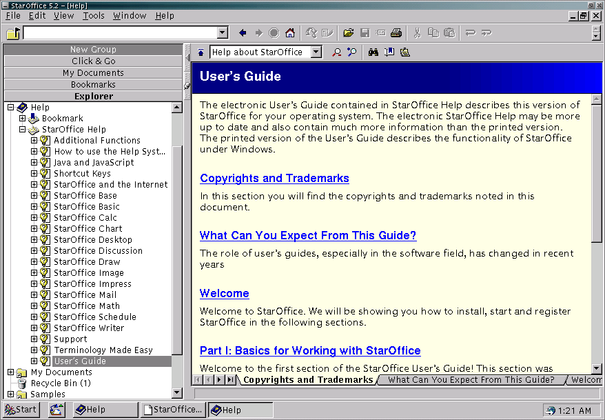The image size is (605, 420).
Task: Go back using the left arrow icon
Action: 243,32
